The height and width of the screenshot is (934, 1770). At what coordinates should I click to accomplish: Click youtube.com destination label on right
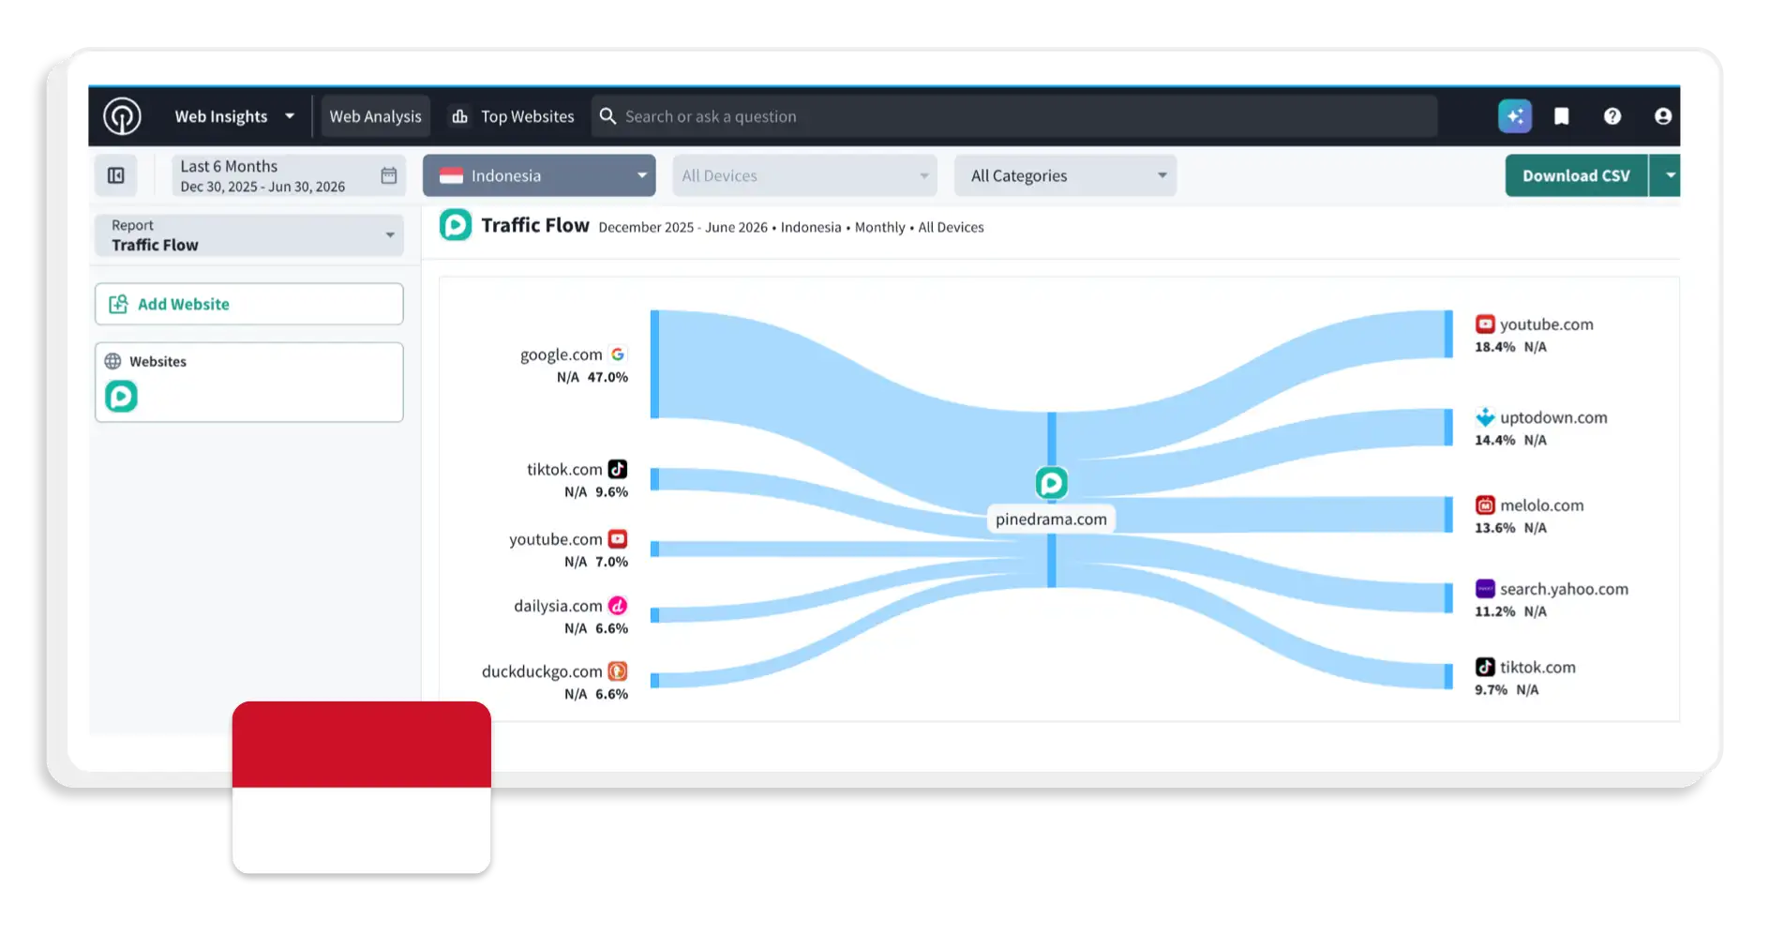click(x=1546, y=324)
